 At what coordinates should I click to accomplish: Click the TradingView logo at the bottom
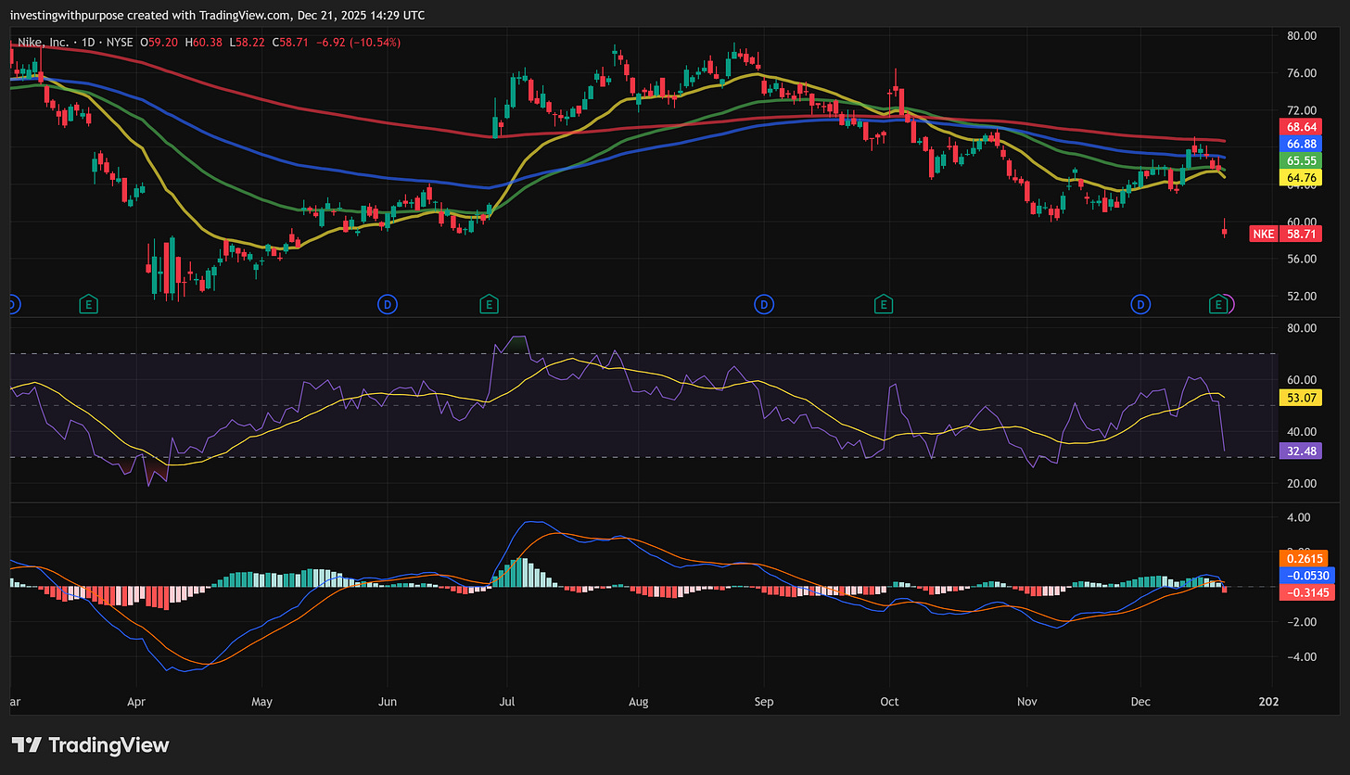pos(90,744)
